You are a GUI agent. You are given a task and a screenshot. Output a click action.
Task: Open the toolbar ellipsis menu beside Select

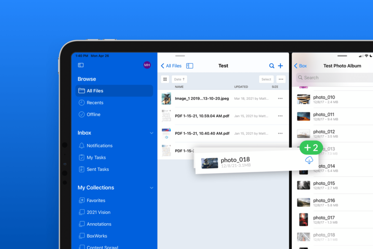point(281,79)
